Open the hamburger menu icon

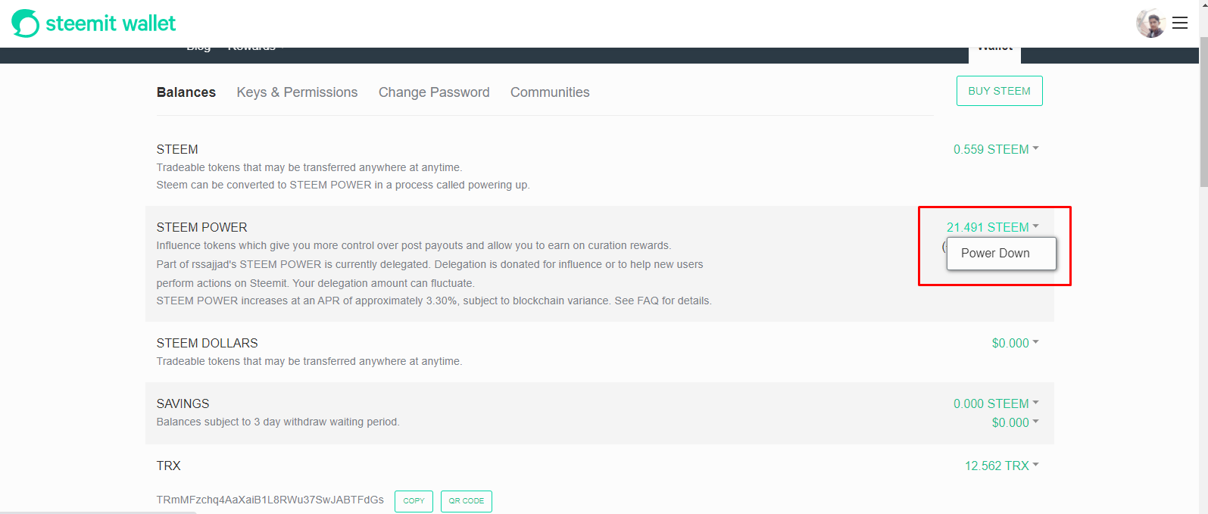tap(1180, 23)
